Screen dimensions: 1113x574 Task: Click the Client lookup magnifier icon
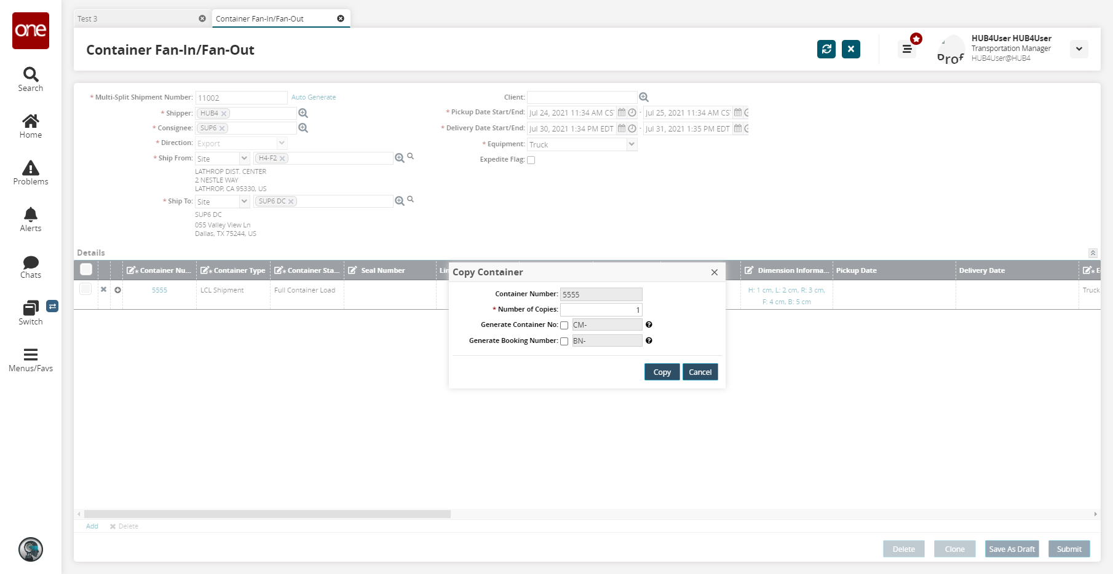[x=644, y=97]
